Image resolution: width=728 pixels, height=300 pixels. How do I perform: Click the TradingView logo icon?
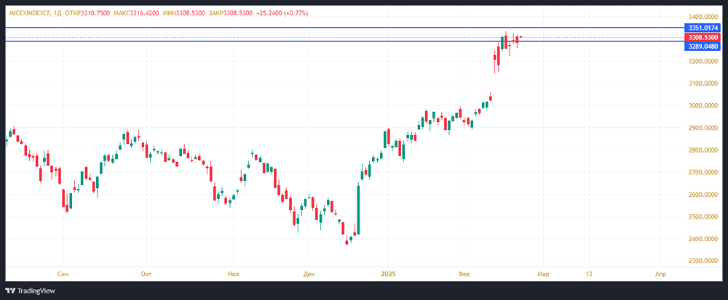(12, 290)
